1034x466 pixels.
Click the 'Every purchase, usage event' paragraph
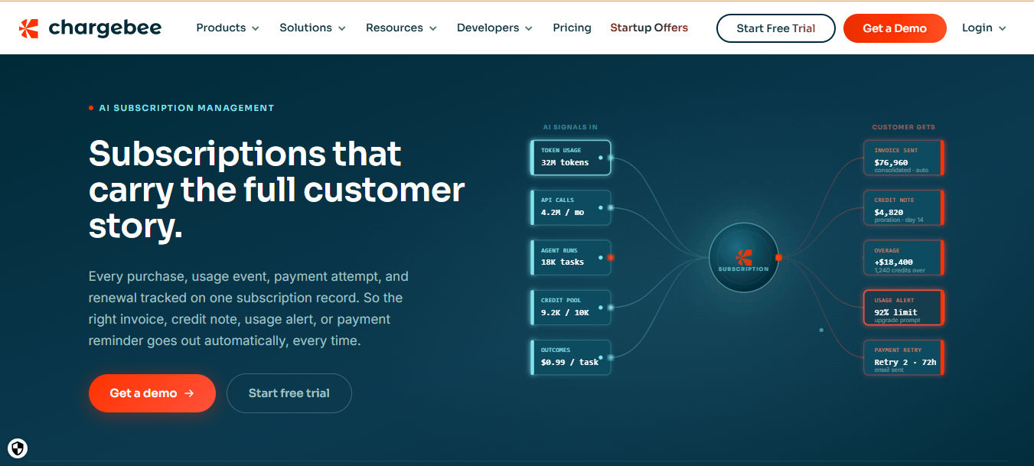point(249,308)
